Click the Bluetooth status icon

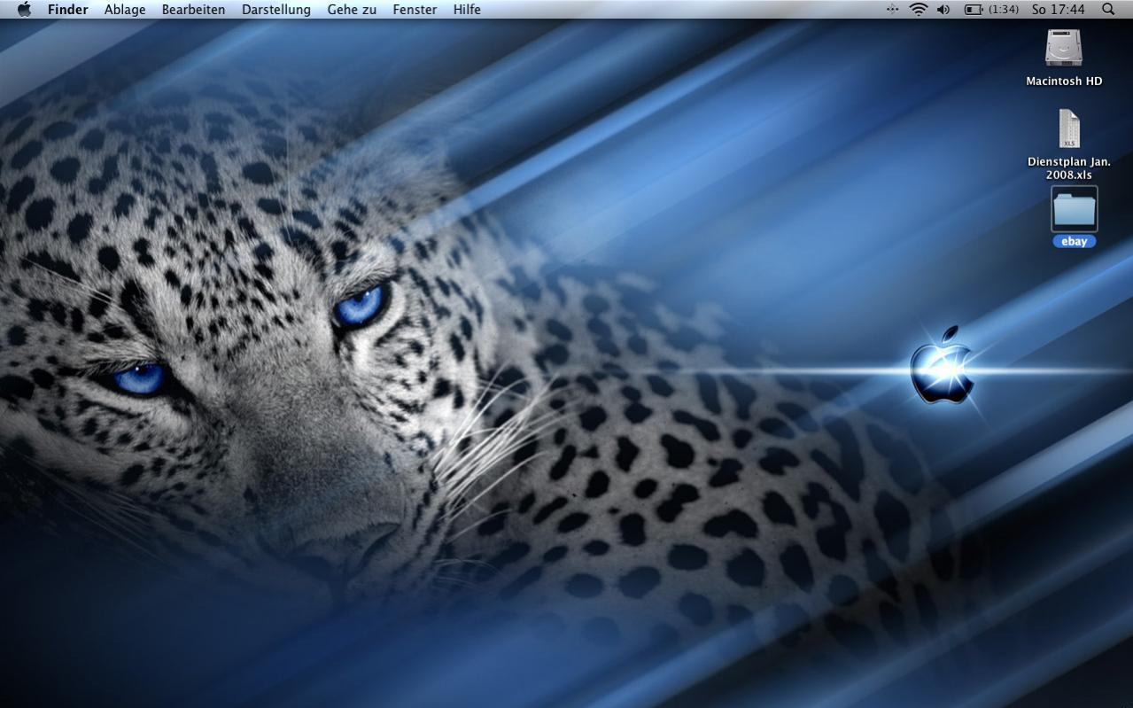(892, 9)
